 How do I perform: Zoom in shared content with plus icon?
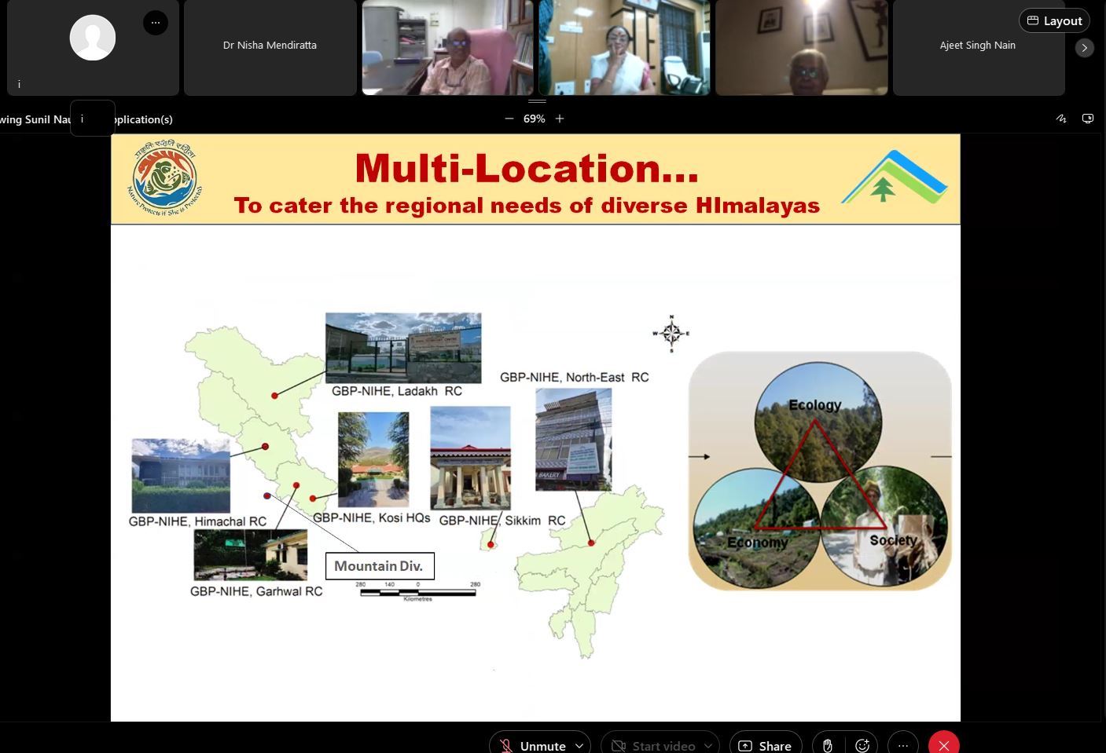pos(560,119)
